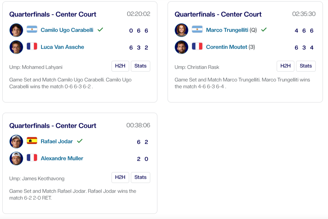328x219 pixels.
Task: Click Argentina flag beside Camilo Ugo Carabelli
Action: pos(32,30)
